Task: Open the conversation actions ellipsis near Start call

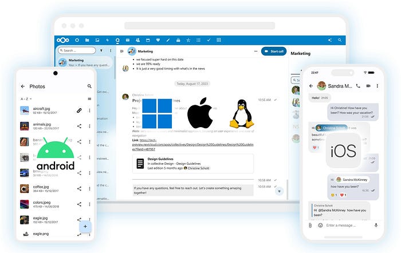Action: pos(255,51)
